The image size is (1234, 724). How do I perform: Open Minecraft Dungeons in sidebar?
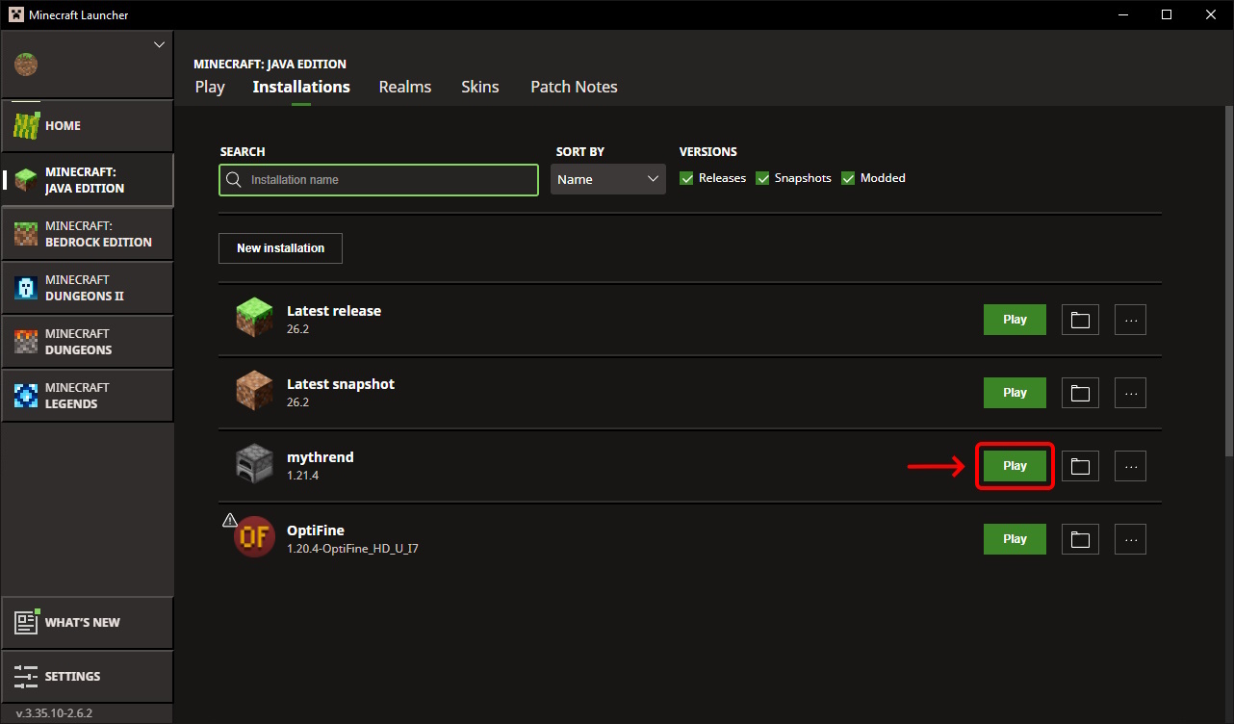[87, 342]
